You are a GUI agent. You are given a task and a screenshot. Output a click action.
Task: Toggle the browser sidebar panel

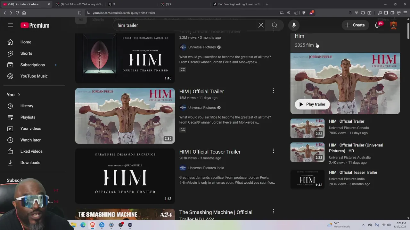386,13
